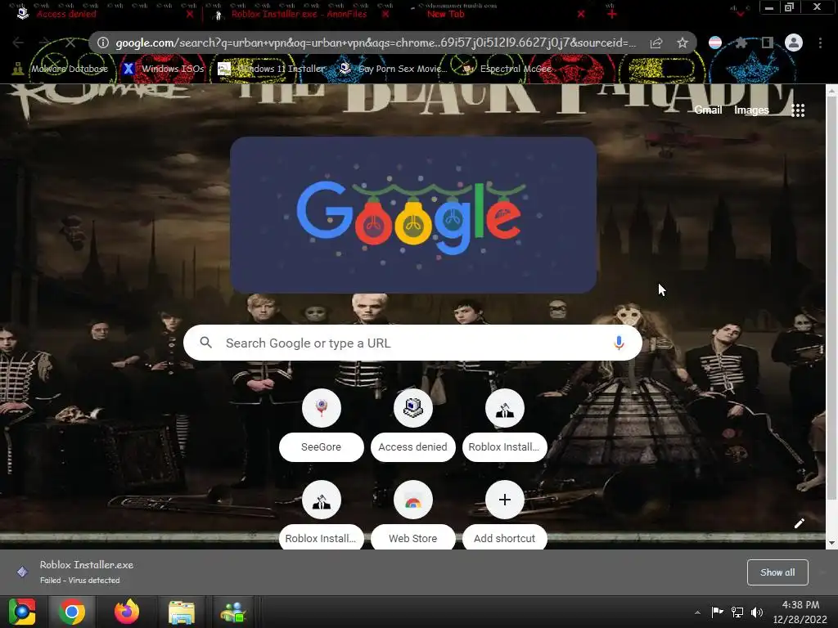Close the New Tab tab

(581, 14)
